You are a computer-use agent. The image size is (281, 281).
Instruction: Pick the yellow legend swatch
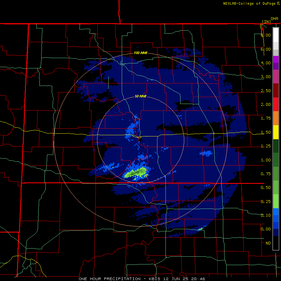tap(276, 132)
